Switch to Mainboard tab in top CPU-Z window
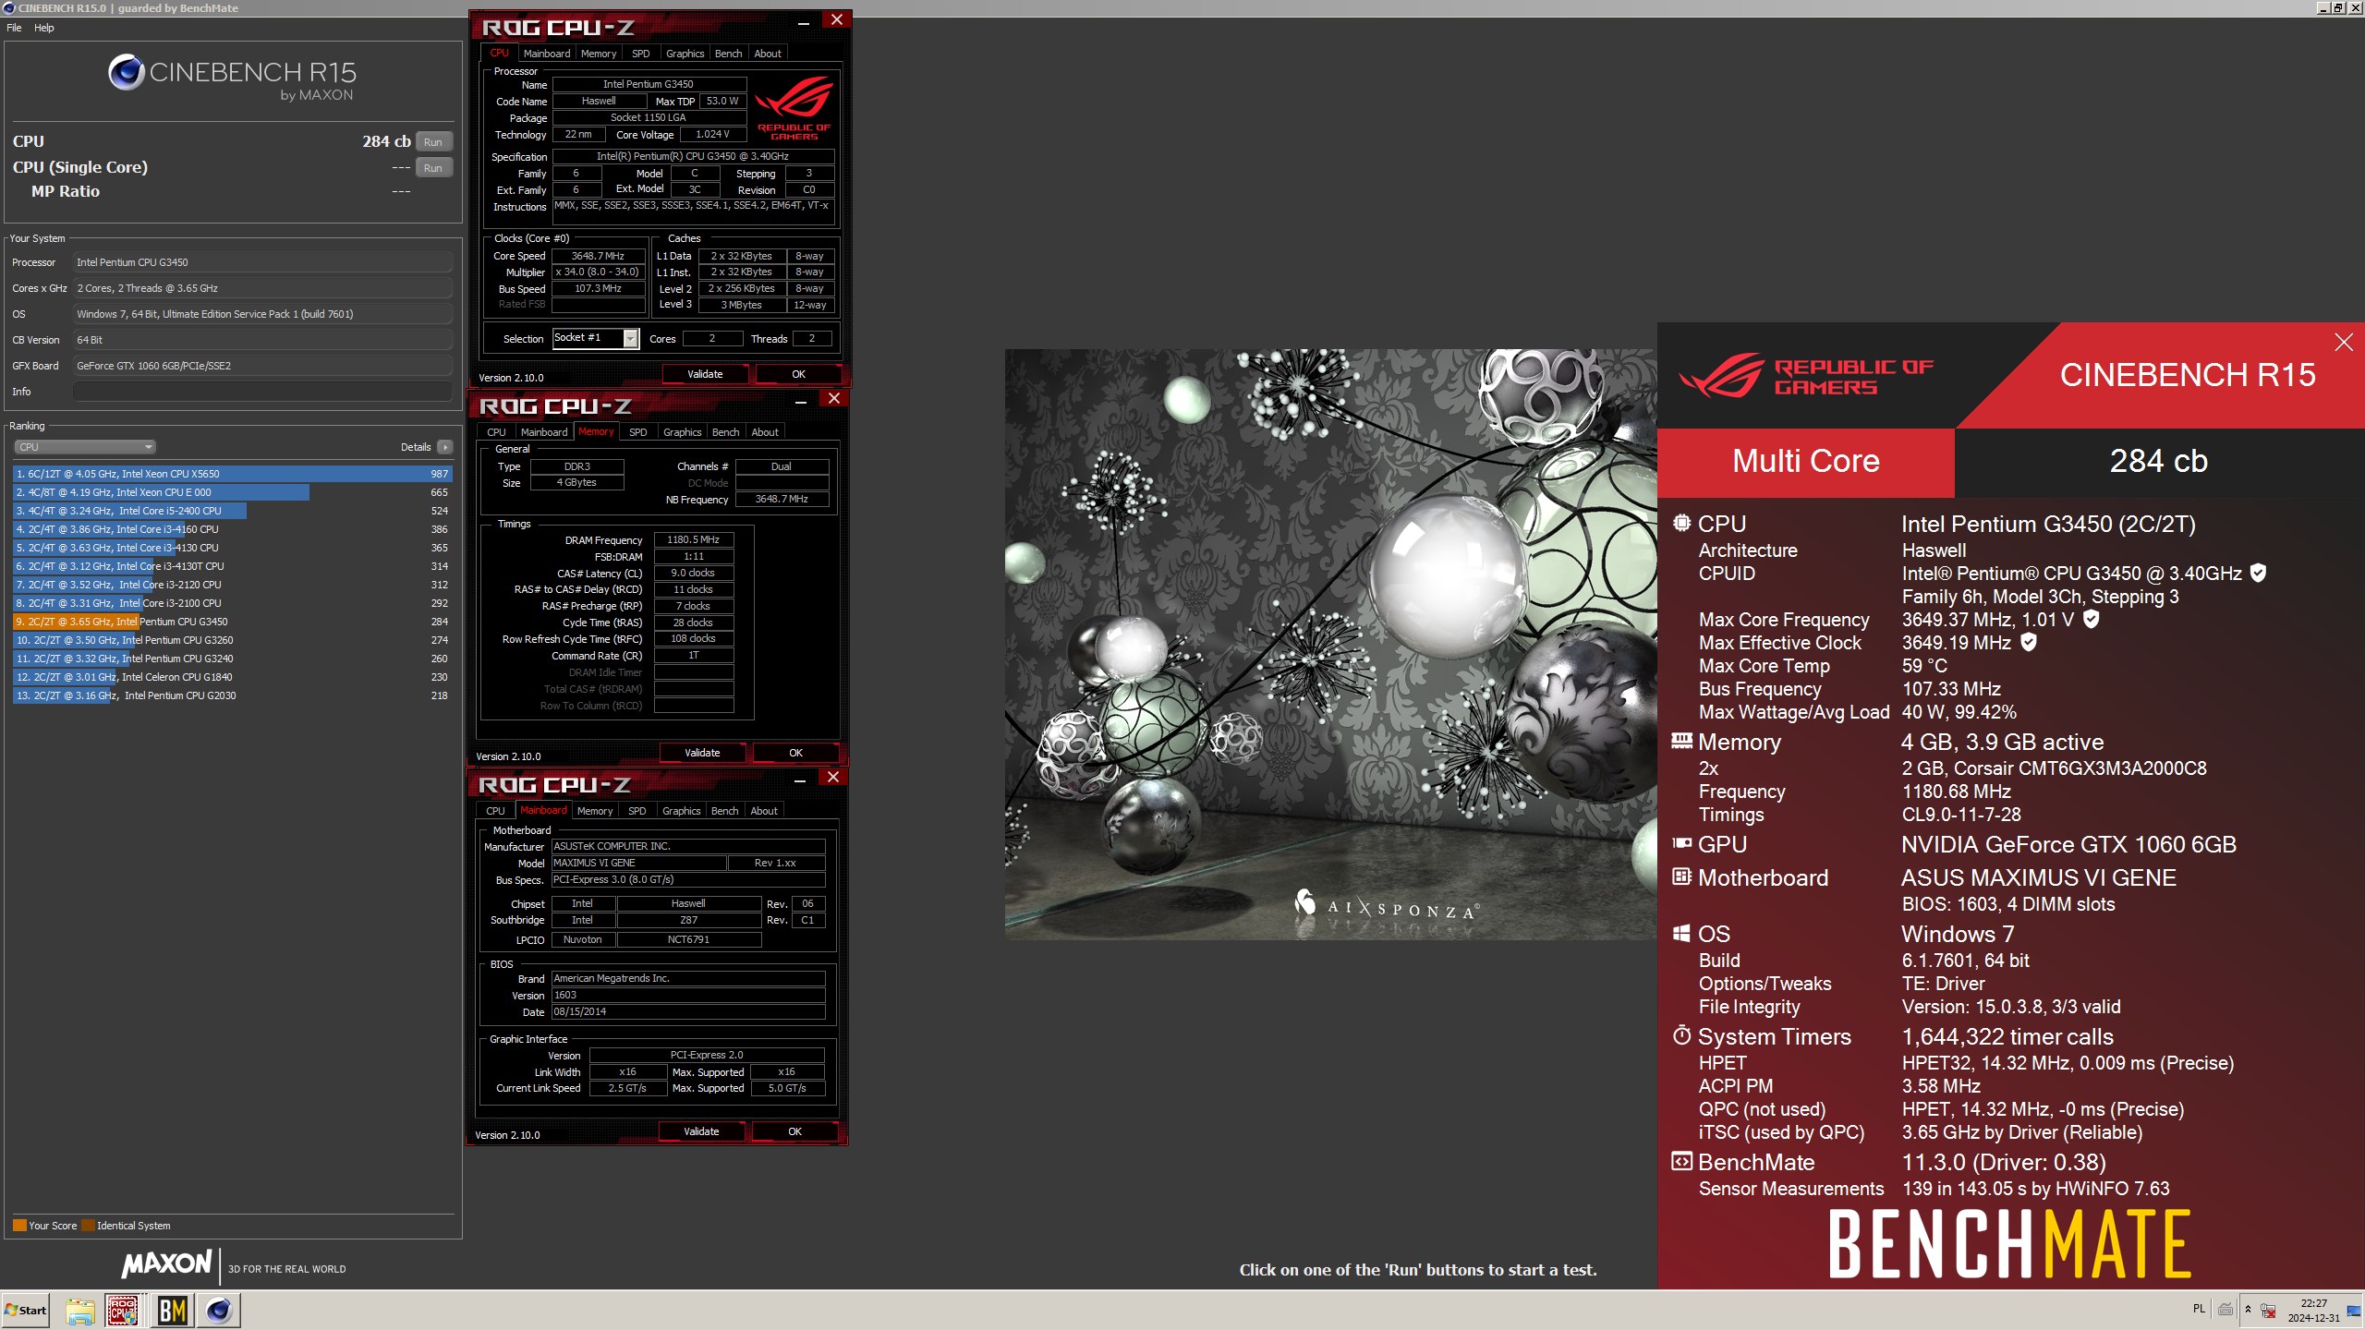Image resolution: width=2365 pixels, height=1330 pixels. (x=547, y=54)
